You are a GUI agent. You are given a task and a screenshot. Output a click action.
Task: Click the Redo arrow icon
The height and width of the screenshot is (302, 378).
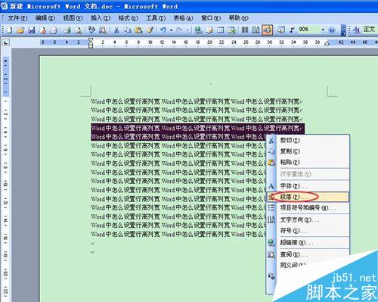coord(179,30)
